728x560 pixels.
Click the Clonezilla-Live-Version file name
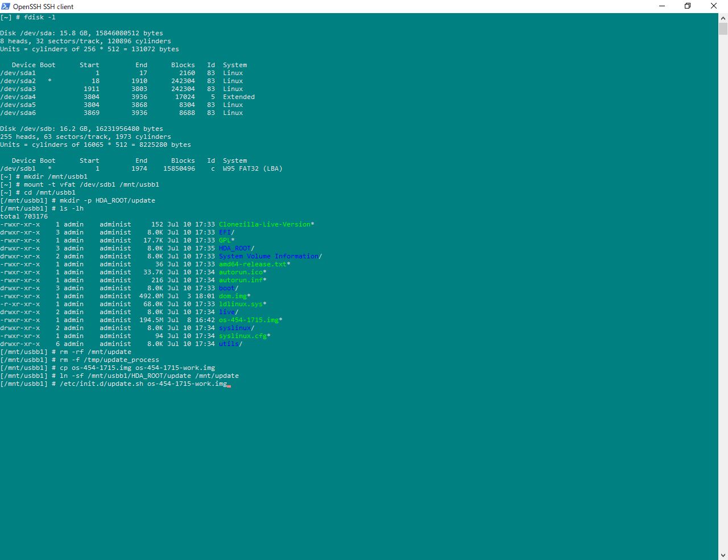[x=264, y=224]
